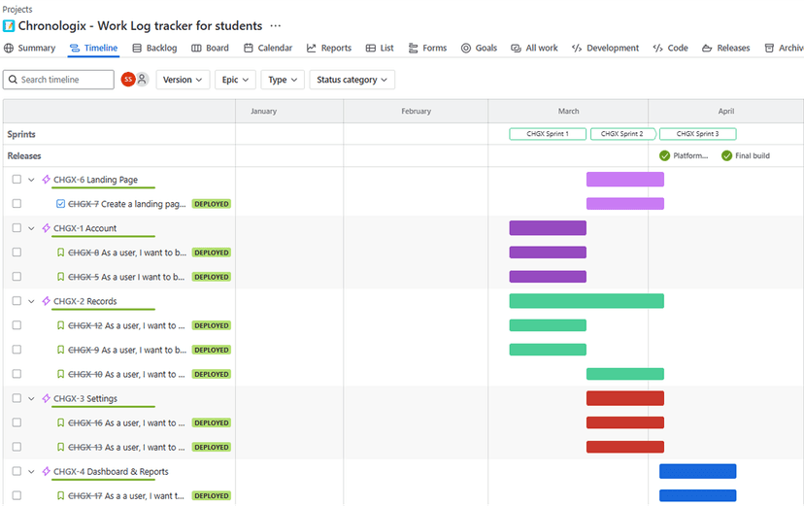Click the unassigned user avatar icon

click(x=142, y=80)
